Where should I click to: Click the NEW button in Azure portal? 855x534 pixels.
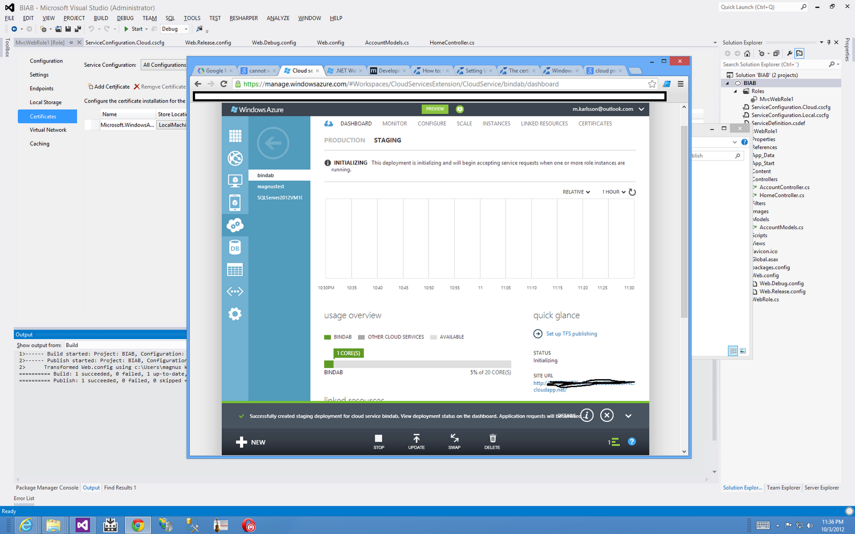pyautogui.click(x=251, y=442)
